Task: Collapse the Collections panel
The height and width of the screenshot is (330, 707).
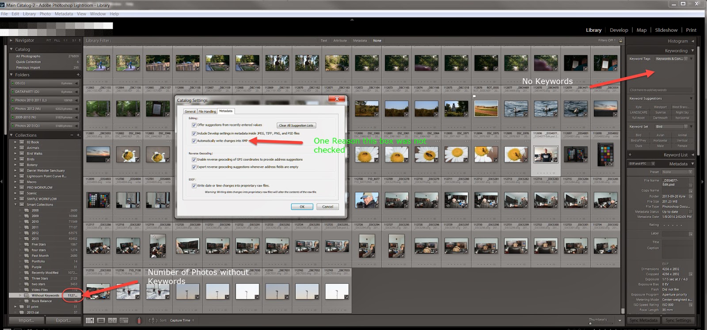Action: pos(11,135)
